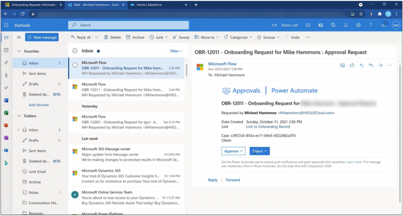
Task: Start a Teams call
Action: (x=285, y=25)
